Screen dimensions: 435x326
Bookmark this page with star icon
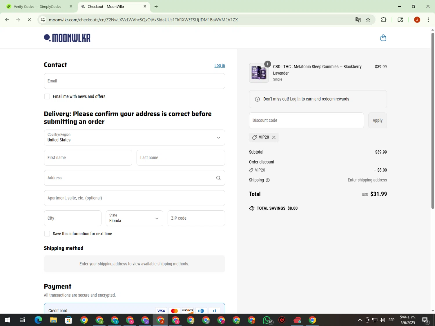368,20
